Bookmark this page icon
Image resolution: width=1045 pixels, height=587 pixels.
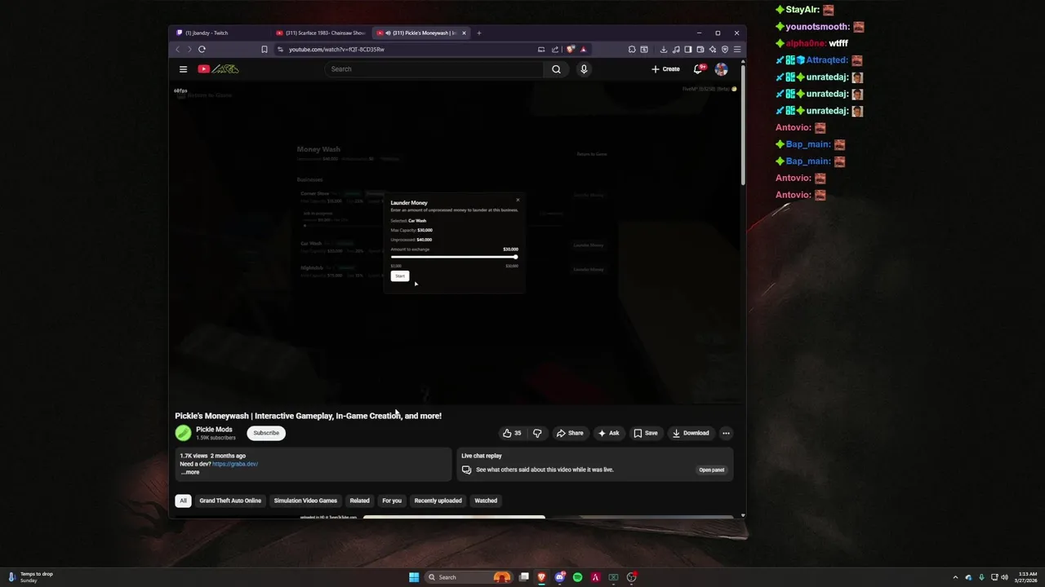(x=264, y=49)
